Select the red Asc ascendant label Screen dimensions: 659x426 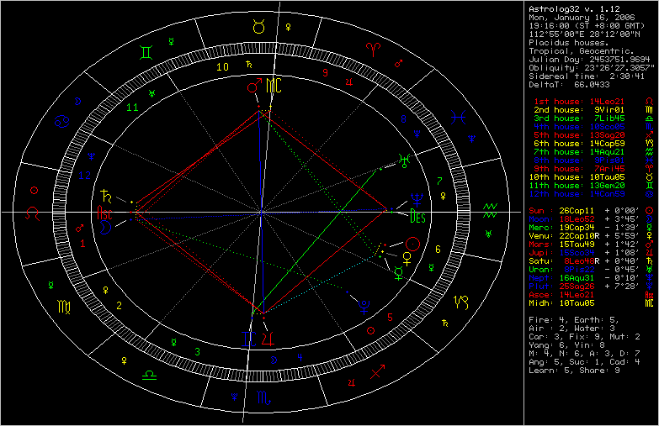click(x=106, y=213)
